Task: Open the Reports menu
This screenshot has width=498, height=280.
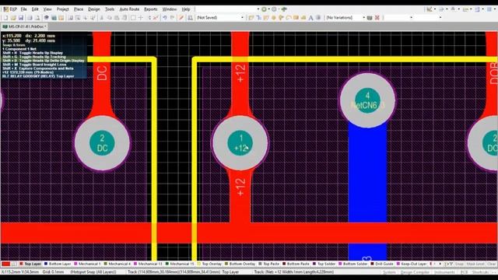Action: click(151, 9)
